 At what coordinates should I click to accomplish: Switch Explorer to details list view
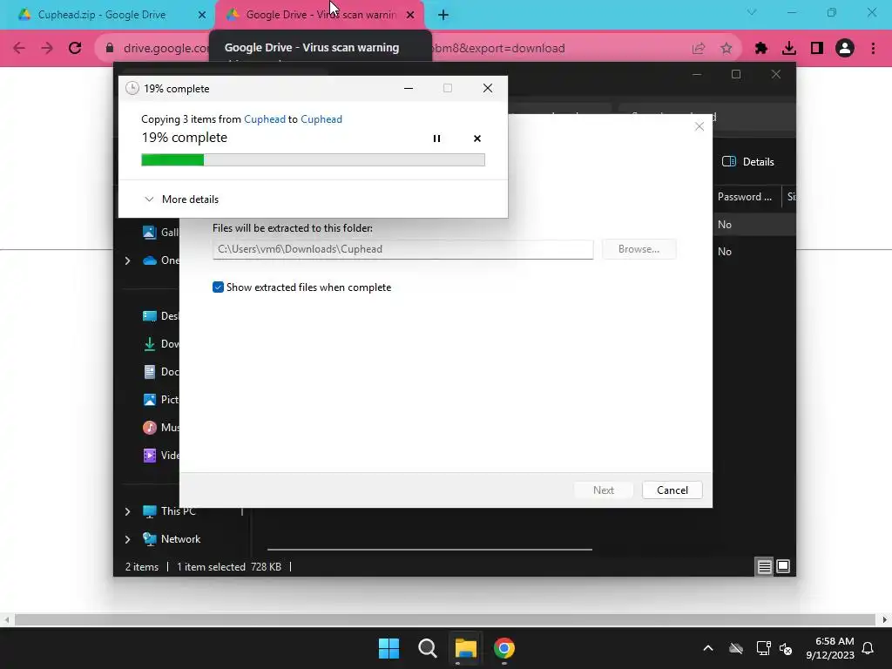pos(764,566)
